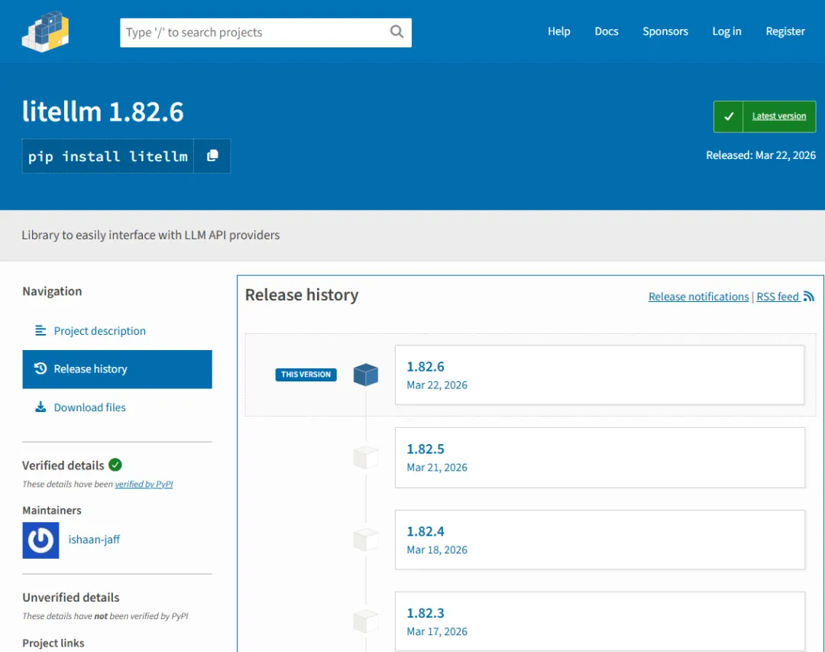
Task: Click the search magnifier icon
Action: pyautogui.click(x=396, y=32)
